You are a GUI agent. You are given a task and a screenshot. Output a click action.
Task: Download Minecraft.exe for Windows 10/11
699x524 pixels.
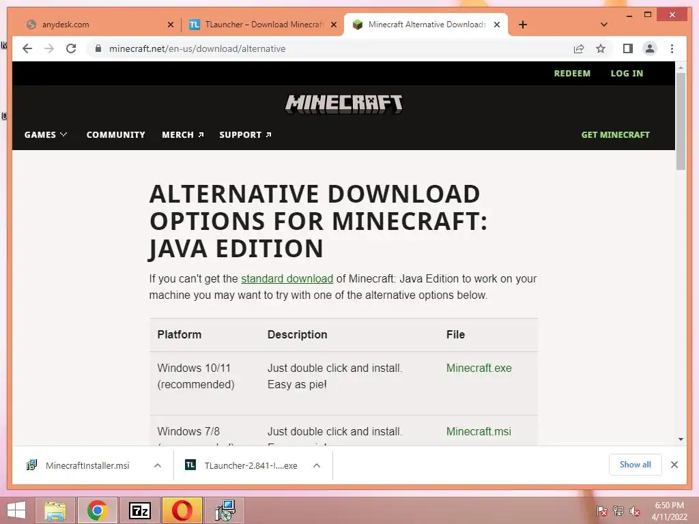479,368
